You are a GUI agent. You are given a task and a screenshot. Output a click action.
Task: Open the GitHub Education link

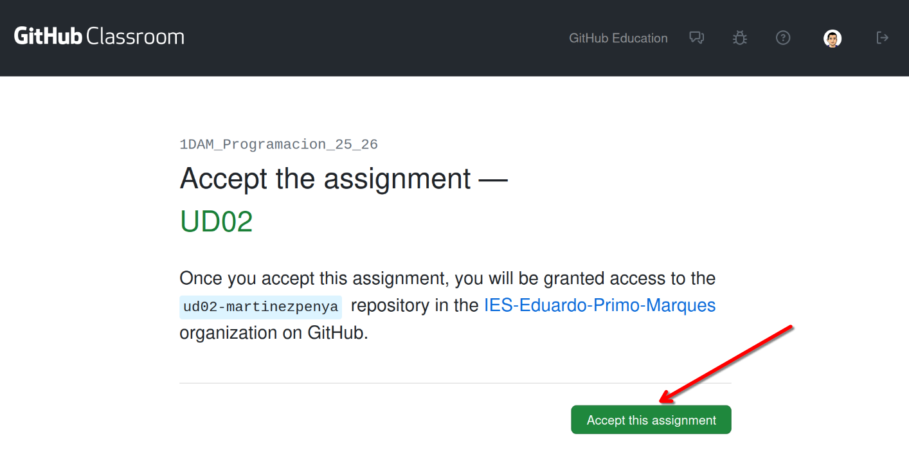(x=618, y=39)
